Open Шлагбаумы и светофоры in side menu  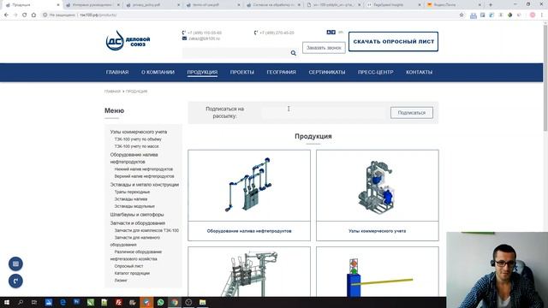(137, 215)
